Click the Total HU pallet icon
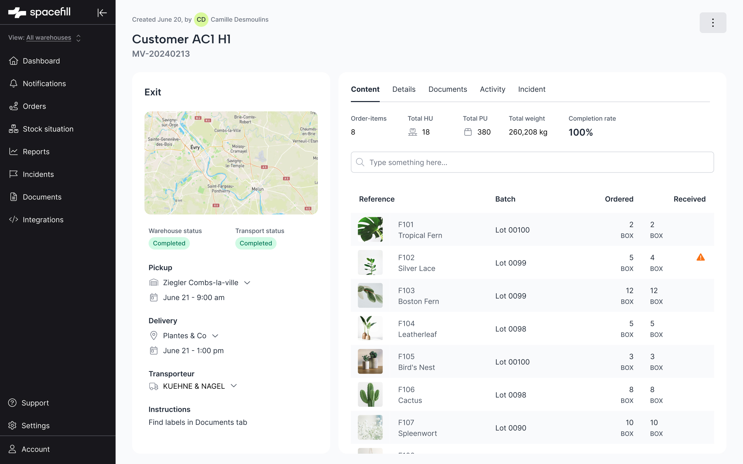This screenshot has width=743, height=464. (x=413, y=132)
